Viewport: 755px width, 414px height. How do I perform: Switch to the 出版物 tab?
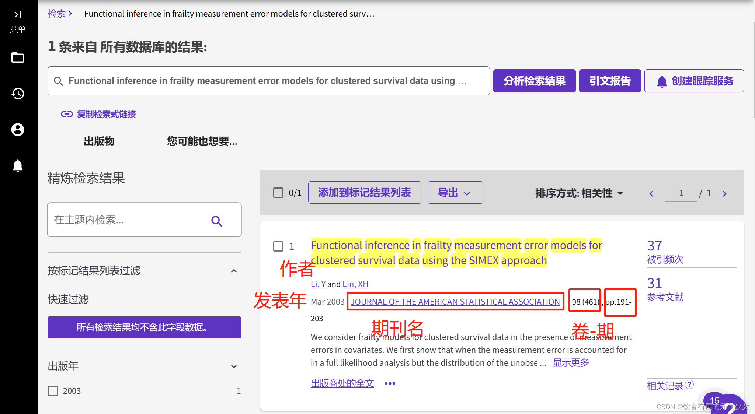pos(99,141)
